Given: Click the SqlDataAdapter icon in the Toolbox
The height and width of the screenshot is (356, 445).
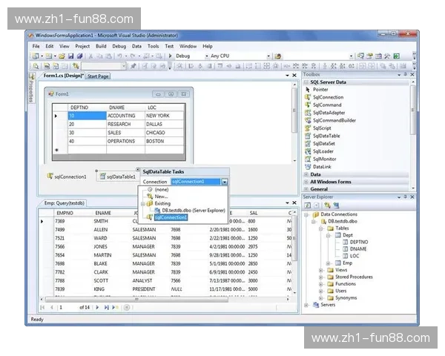Looking at the screenshot, I should click(x=308, y=113).
